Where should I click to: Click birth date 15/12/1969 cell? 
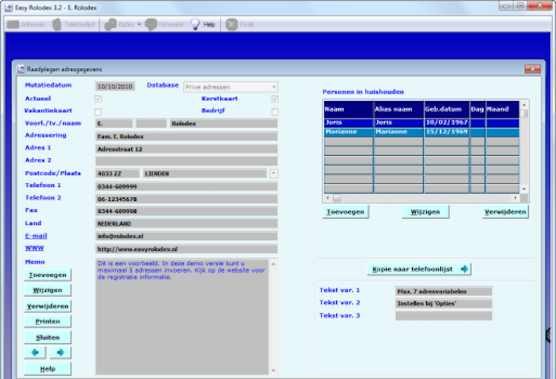coord(447,132)
